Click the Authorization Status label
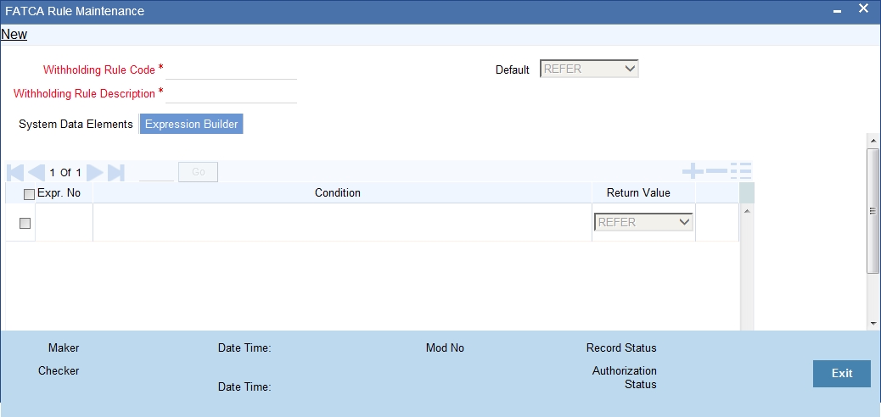The image size is (881, 417). (624, 378)
